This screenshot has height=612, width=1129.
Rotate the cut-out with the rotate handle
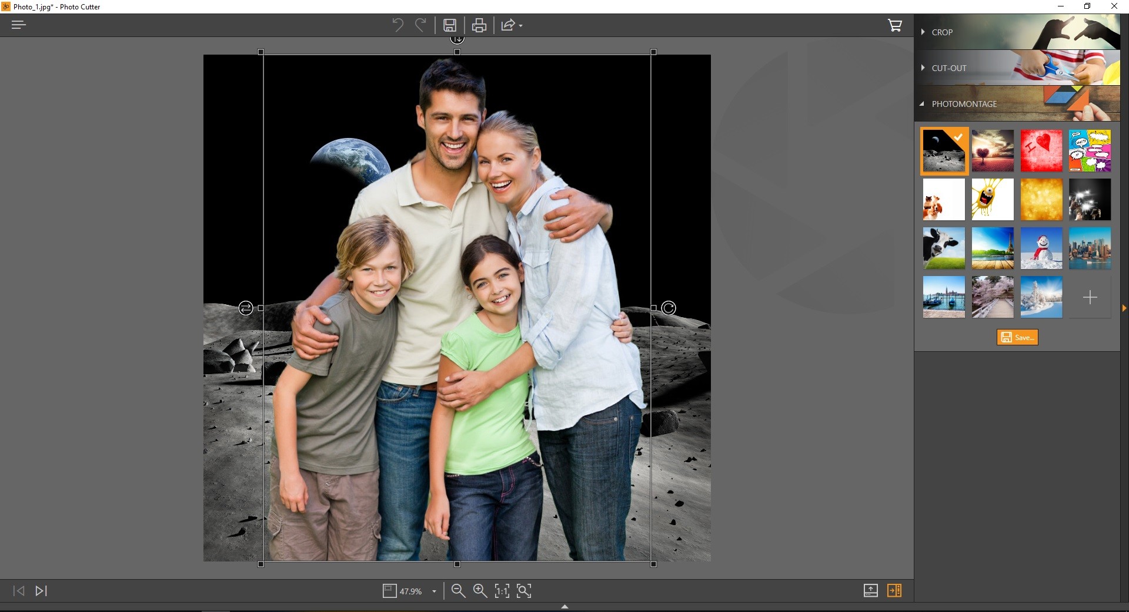coord(669,308)
